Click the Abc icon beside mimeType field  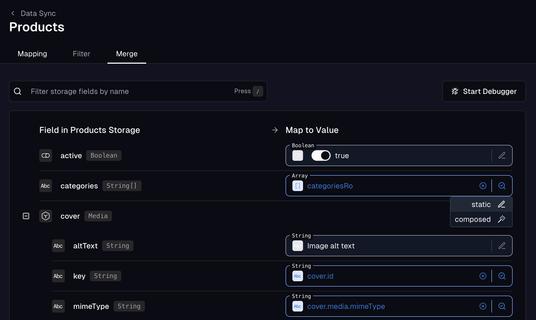(58, 306)
